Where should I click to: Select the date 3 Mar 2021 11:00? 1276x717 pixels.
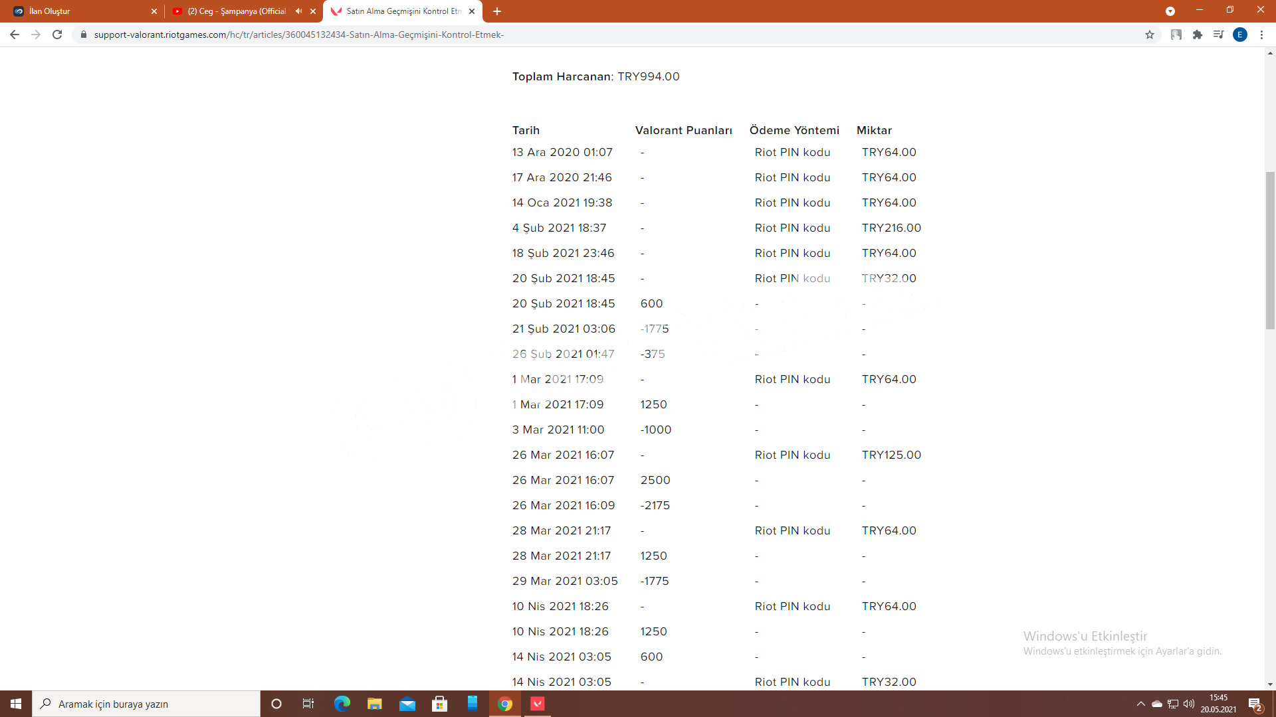click(558, 430)
